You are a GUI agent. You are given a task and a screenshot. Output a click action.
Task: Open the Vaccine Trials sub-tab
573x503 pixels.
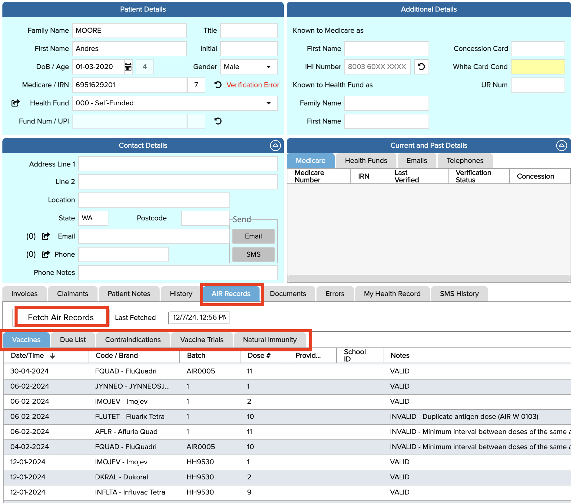(202, 340)
